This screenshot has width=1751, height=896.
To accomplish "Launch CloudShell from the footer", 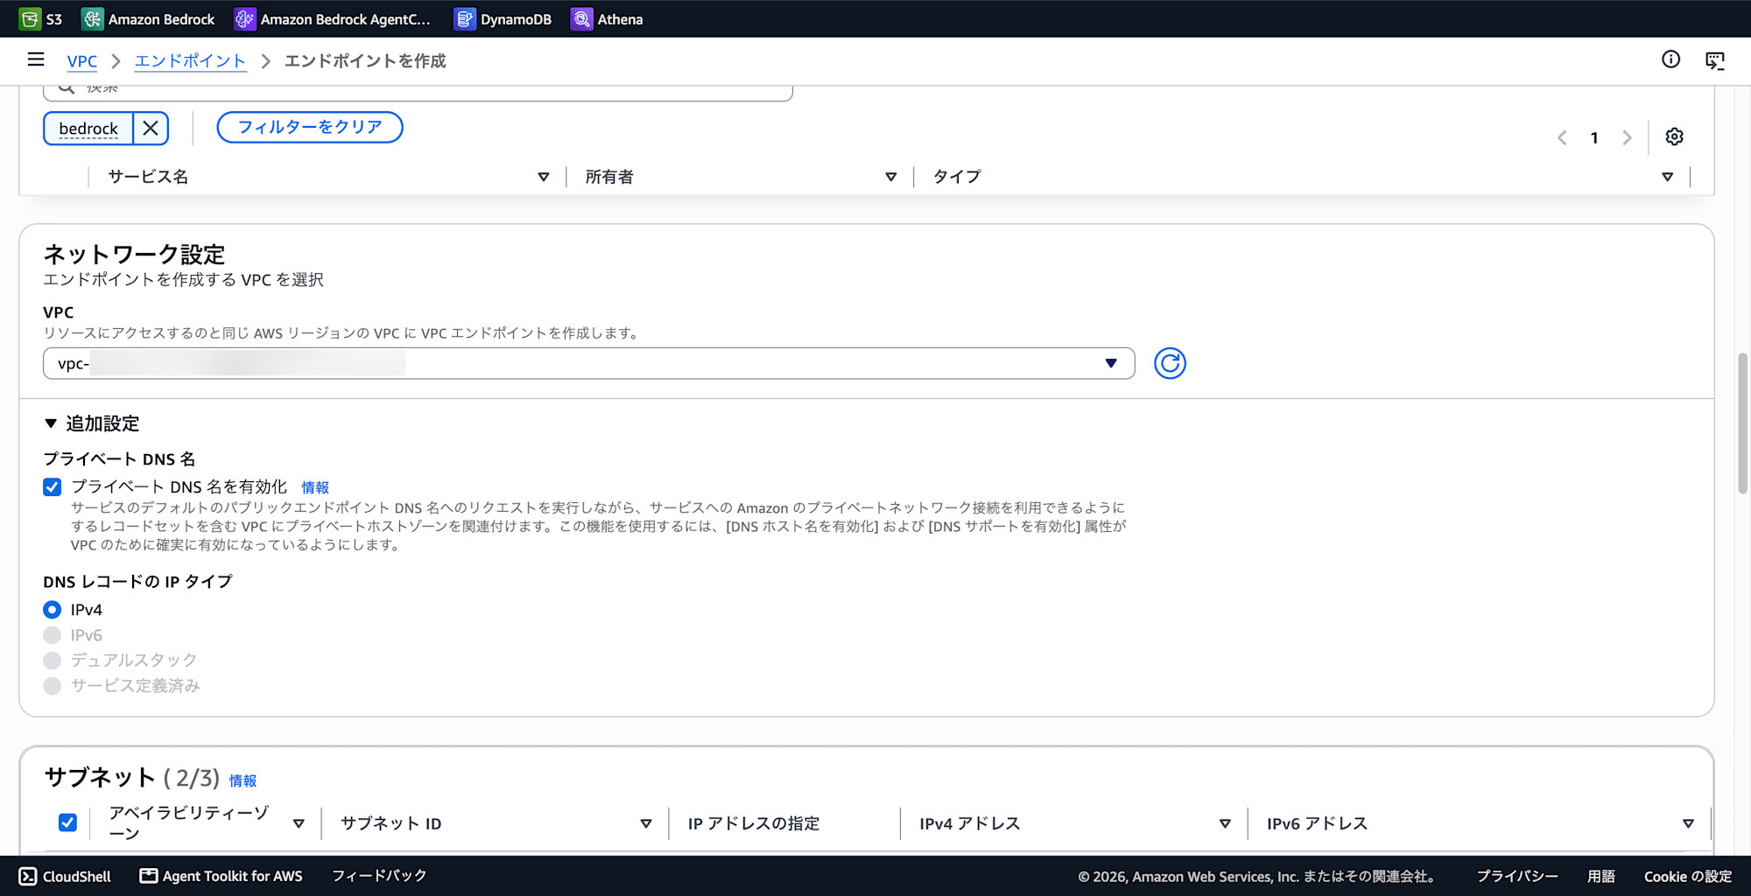I will [x=65, y=876].
